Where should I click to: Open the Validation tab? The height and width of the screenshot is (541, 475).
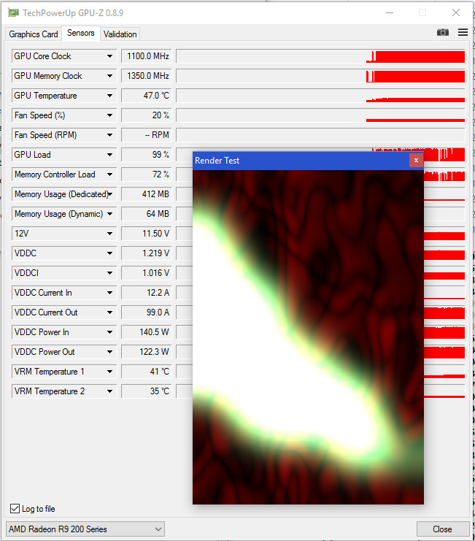click(x=120, y=34)
